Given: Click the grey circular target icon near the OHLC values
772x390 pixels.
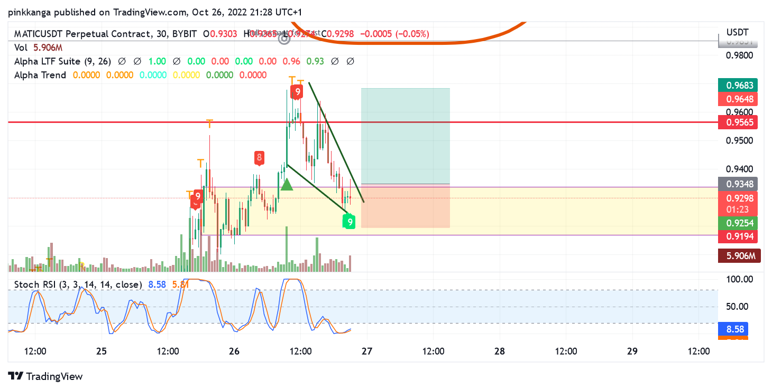Looking at the screenshot, I should (284, 38).
